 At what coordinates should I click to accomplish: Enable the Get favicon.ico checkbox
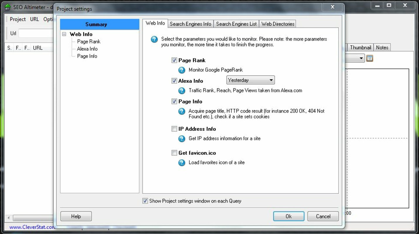coord(174,153)
